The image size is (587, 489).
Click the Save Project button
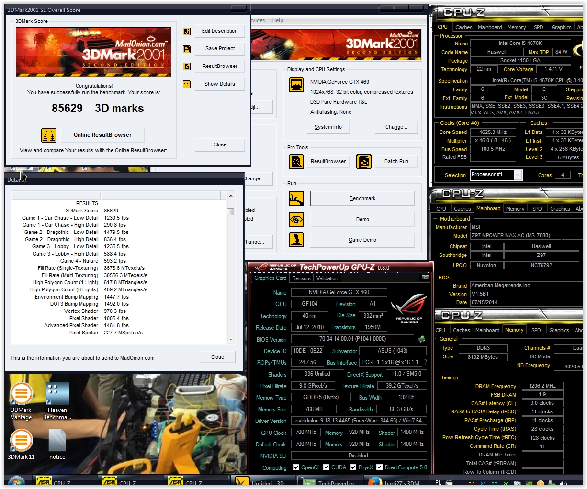[220, 49]
